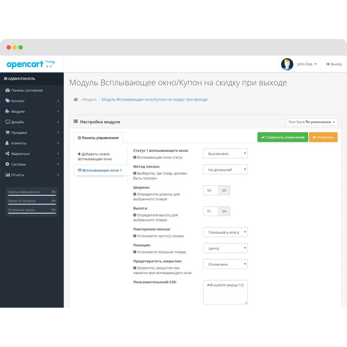
Task: Click the Каталог tag icon
Action: (8, 101)
